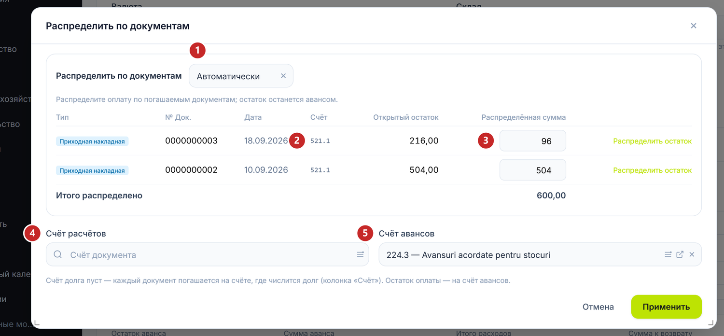
Task: Click Распределить остаток for document 0000000002
Action: pyautogui.click(x=653, y=170)
